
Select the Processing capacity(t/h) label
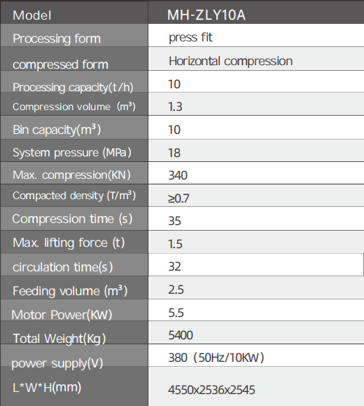pos(73,88)
